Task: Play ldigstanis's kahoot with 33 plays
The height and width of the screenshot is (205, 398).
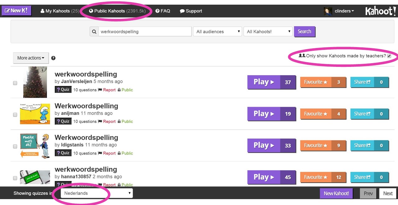Action: (x=271, y=145)
